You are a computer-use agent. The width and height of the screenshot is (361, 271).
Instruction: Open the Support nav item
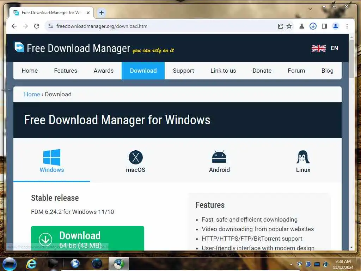pyautogui.click(x=183, y=71)
